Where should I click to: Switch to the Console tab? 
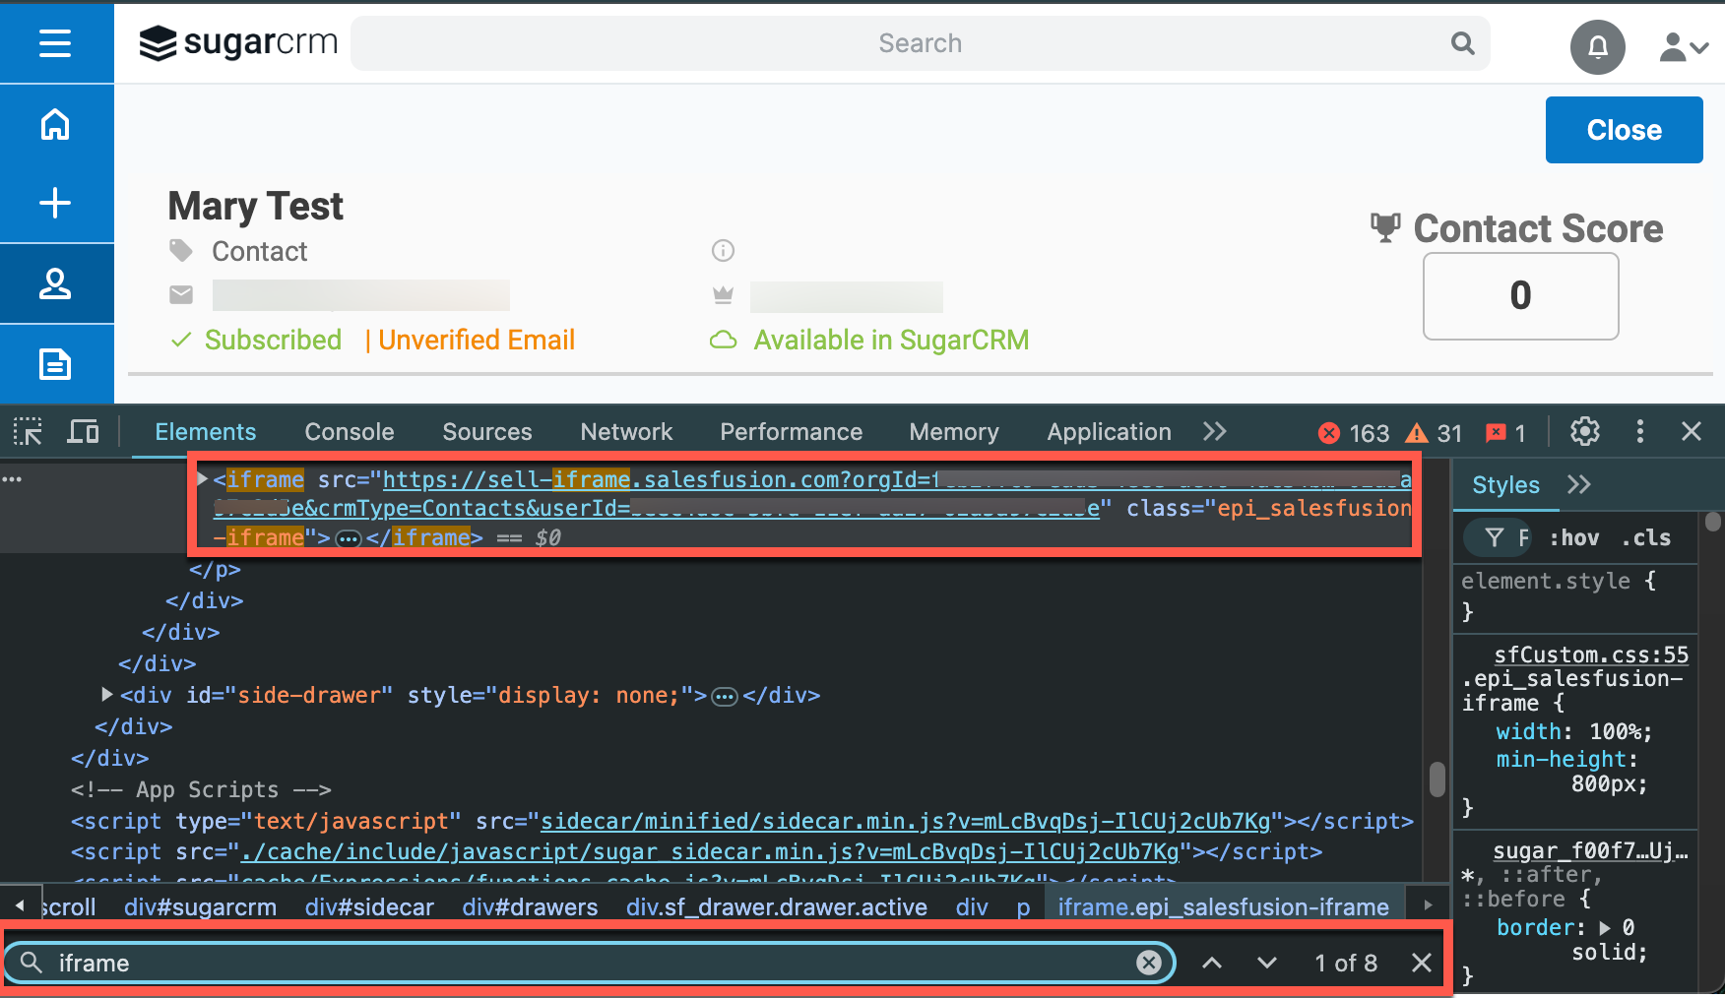[350, 432]
